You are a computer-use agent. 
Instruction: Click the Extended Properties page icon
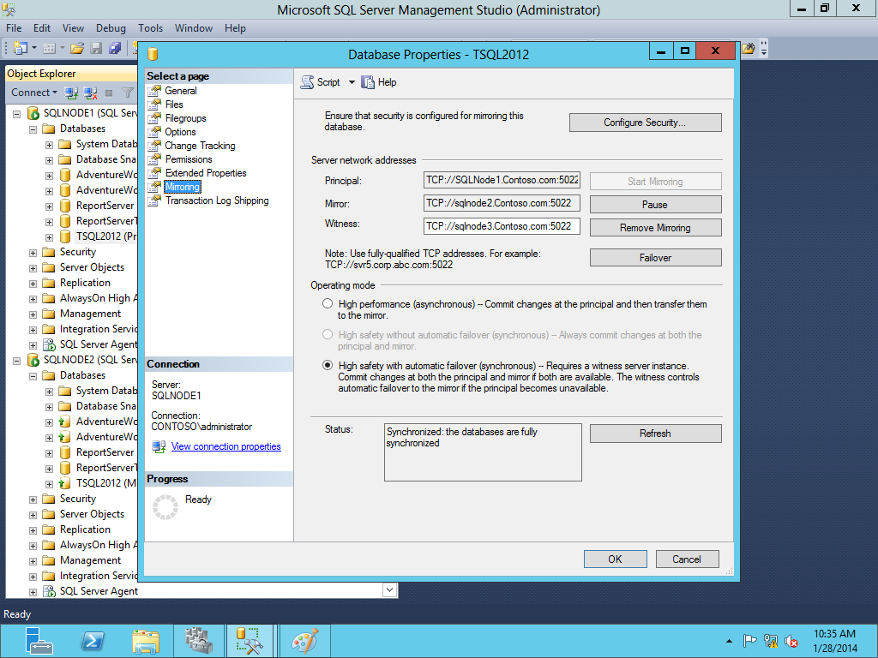click(154, 173)
